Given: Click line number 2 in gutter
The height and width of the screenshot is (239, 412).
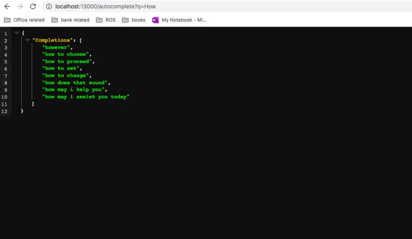Looking at the screenshot, I should pos(6,41).
